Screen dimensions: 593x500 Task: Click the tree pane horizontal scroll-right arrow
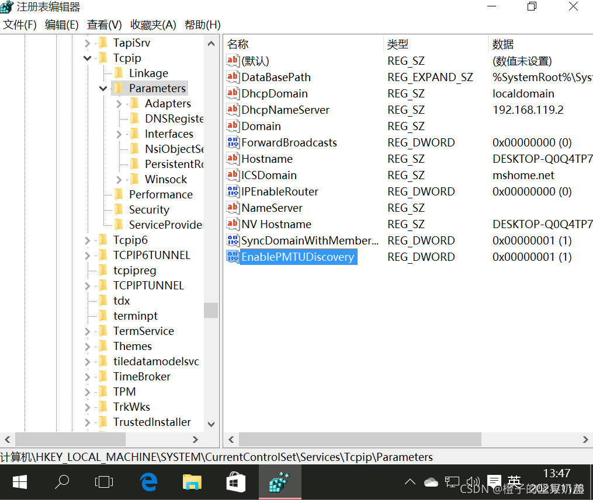195,439
